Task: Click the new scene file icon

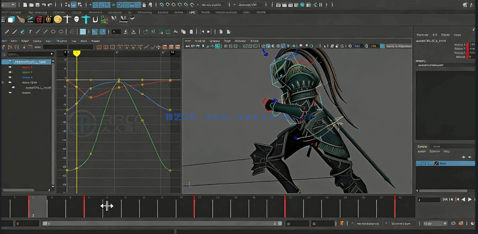Action: (x=25, y=5)
